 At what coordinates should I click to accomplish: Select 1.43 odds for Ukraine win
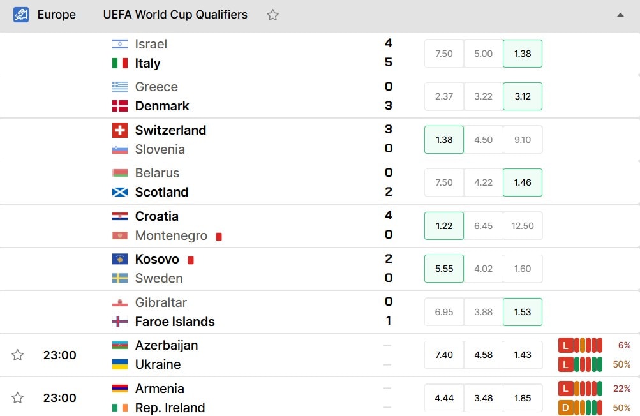tap(523, 355)
